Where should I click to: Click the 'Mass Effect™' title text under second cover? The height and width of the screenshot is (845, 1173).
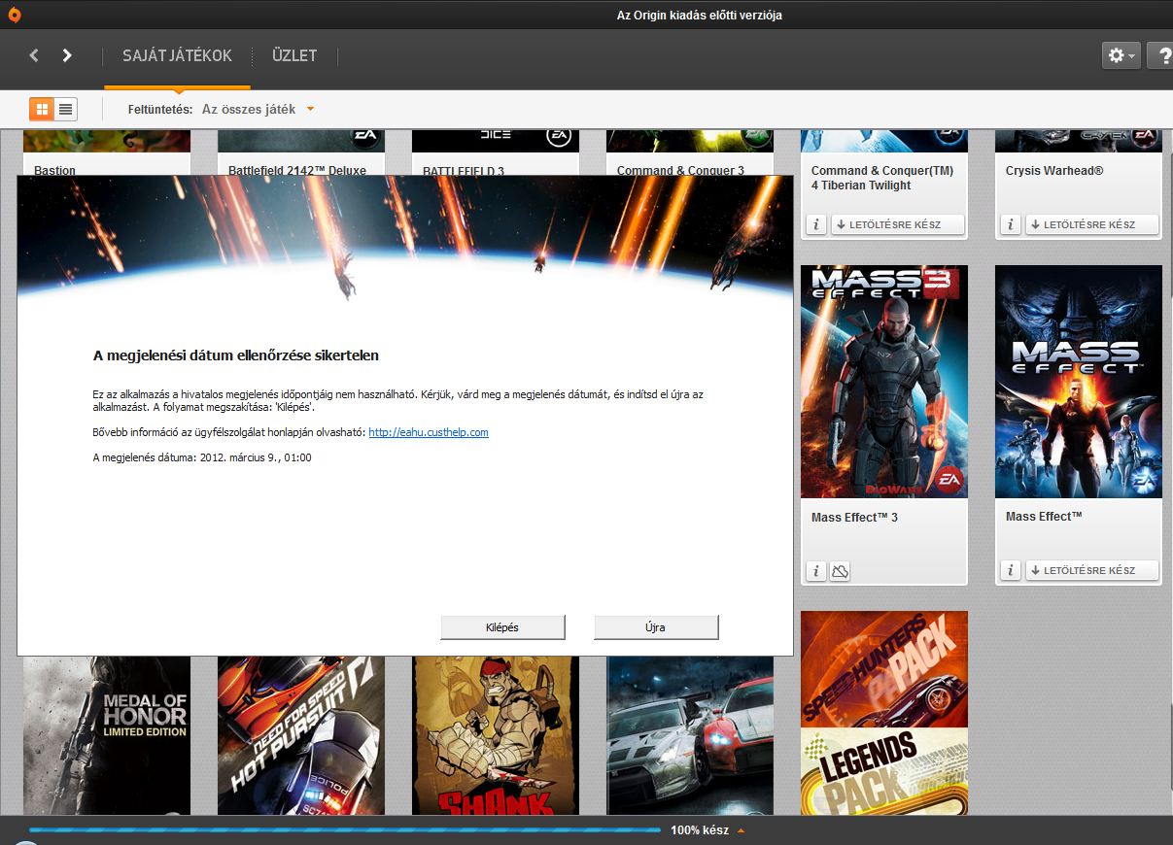tap(1044, 517)
